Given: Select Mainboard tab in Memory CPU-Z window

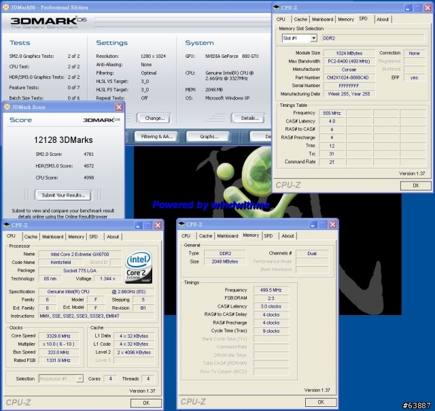Looking at the screenshot, I should tap(228, 235).
